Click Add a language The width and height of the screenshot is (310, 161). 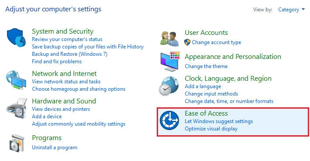point(203,86)
